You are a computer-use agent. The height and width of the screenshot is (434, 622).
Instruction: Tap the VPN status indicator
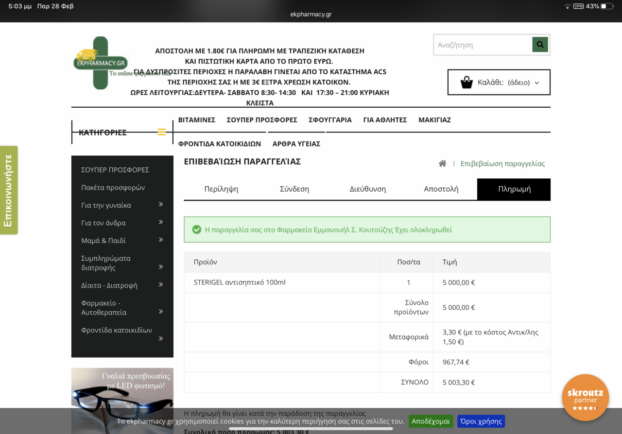(578, 6)
